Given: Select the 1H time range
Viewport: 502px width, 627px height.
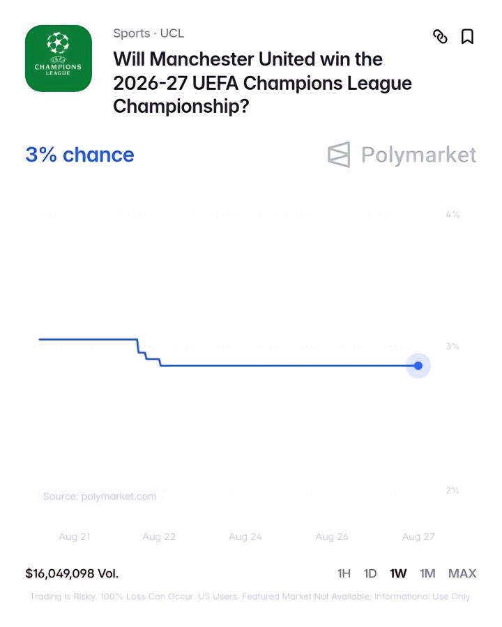Looking at the screenshot, I should point(344,573).
